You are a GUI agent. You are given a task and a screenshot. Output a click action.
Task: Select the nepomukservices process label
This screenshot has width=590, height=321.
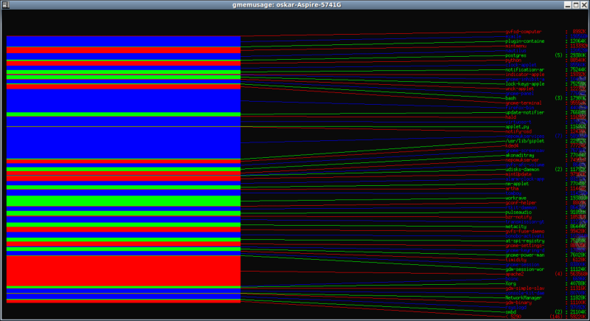point(524,137)
